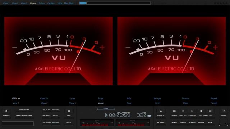Screen dimensions: 230x129
Task: Toggle the Caption option
Action: [x=51, y=3]
